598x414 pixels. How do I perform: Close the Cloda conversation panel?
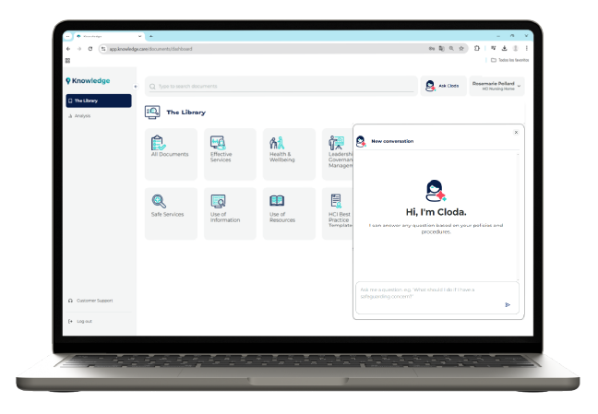pos(516,132)
